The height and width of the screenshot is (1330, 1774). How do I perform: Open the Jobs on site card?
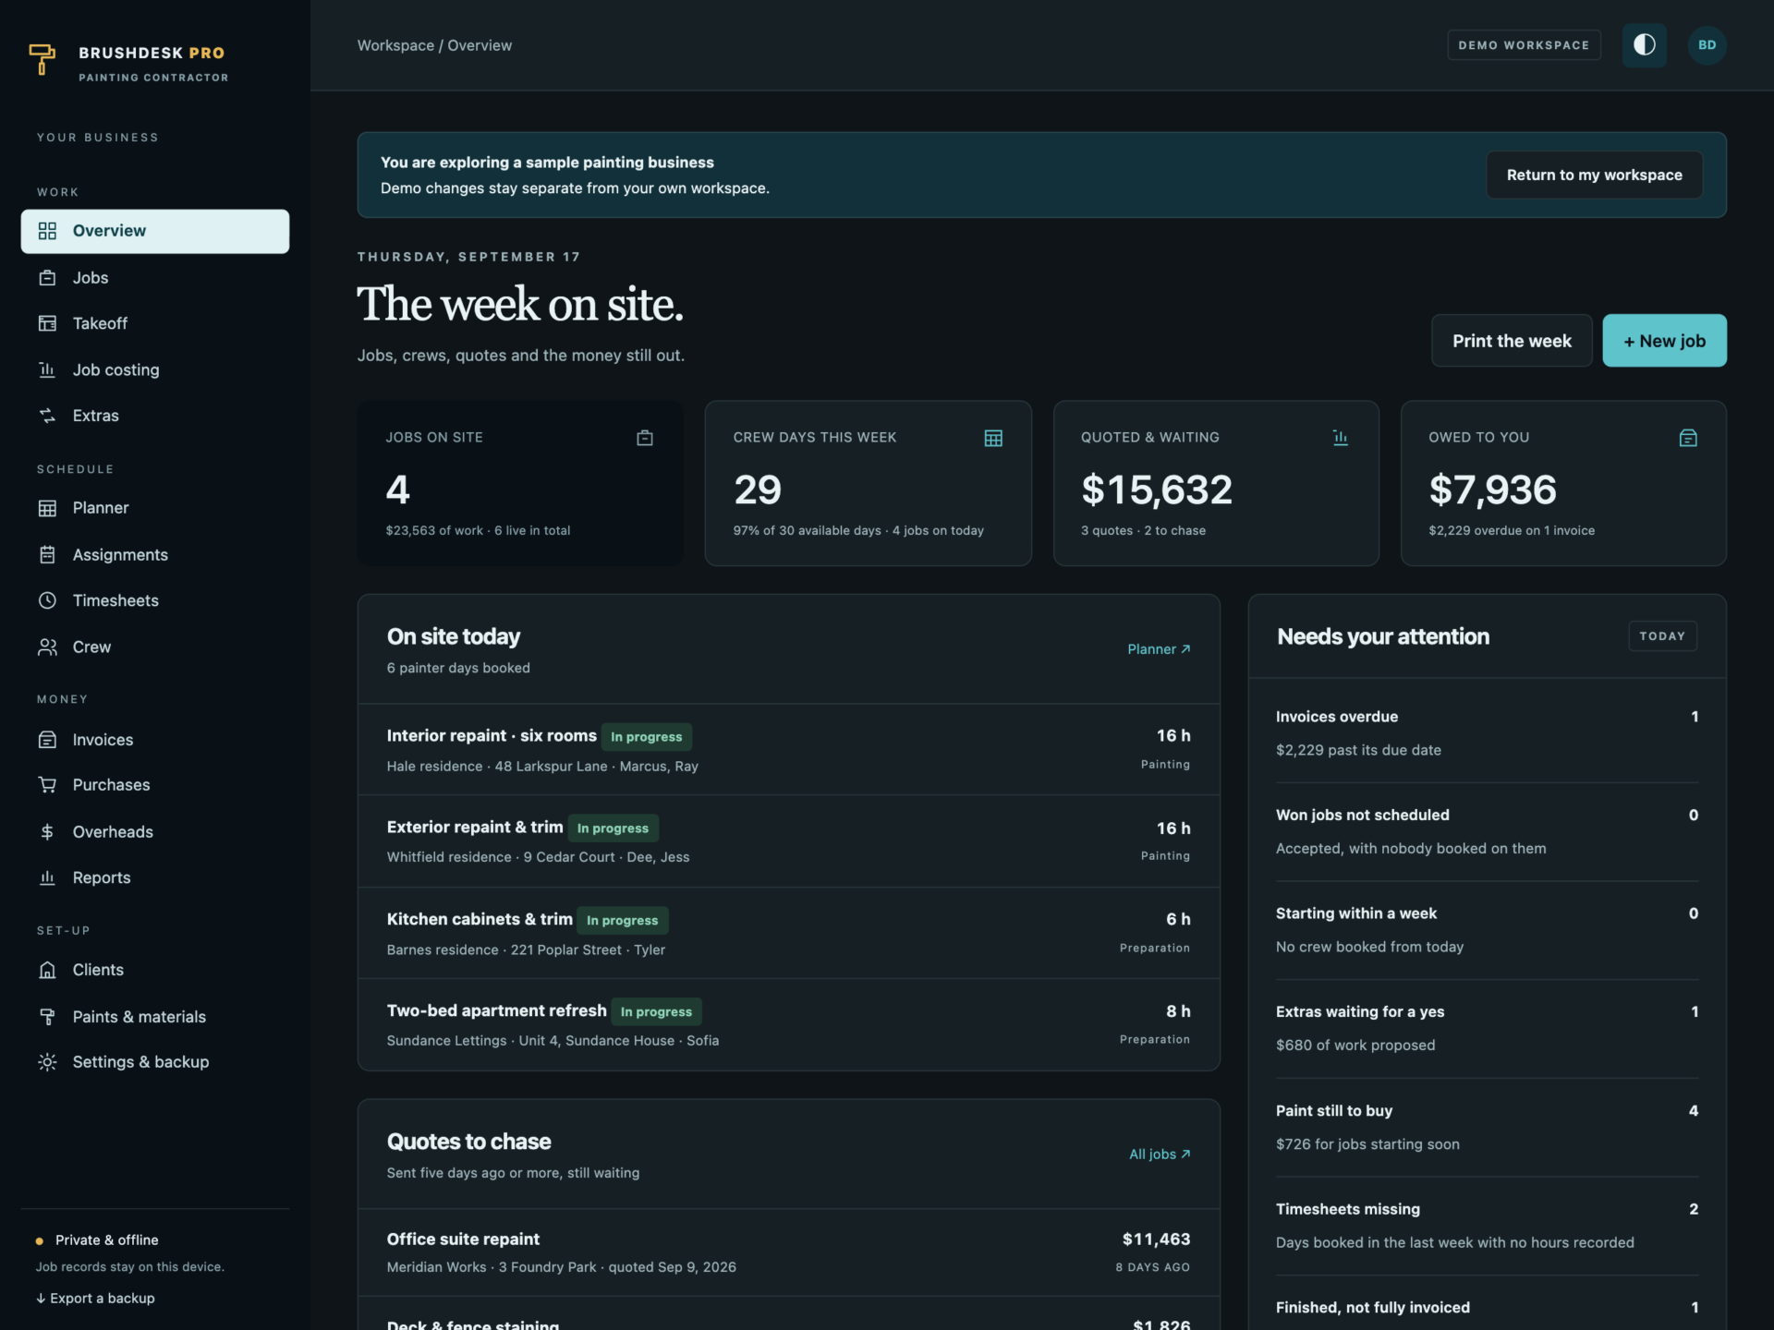tap(520, 483)
